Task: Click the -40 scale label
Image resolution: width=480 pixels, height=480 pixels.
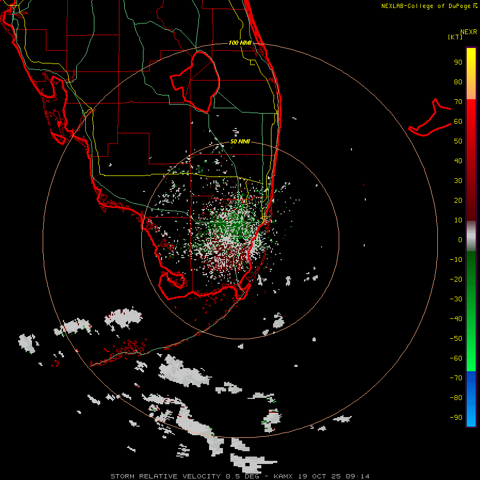Action: tap(456, 319)
